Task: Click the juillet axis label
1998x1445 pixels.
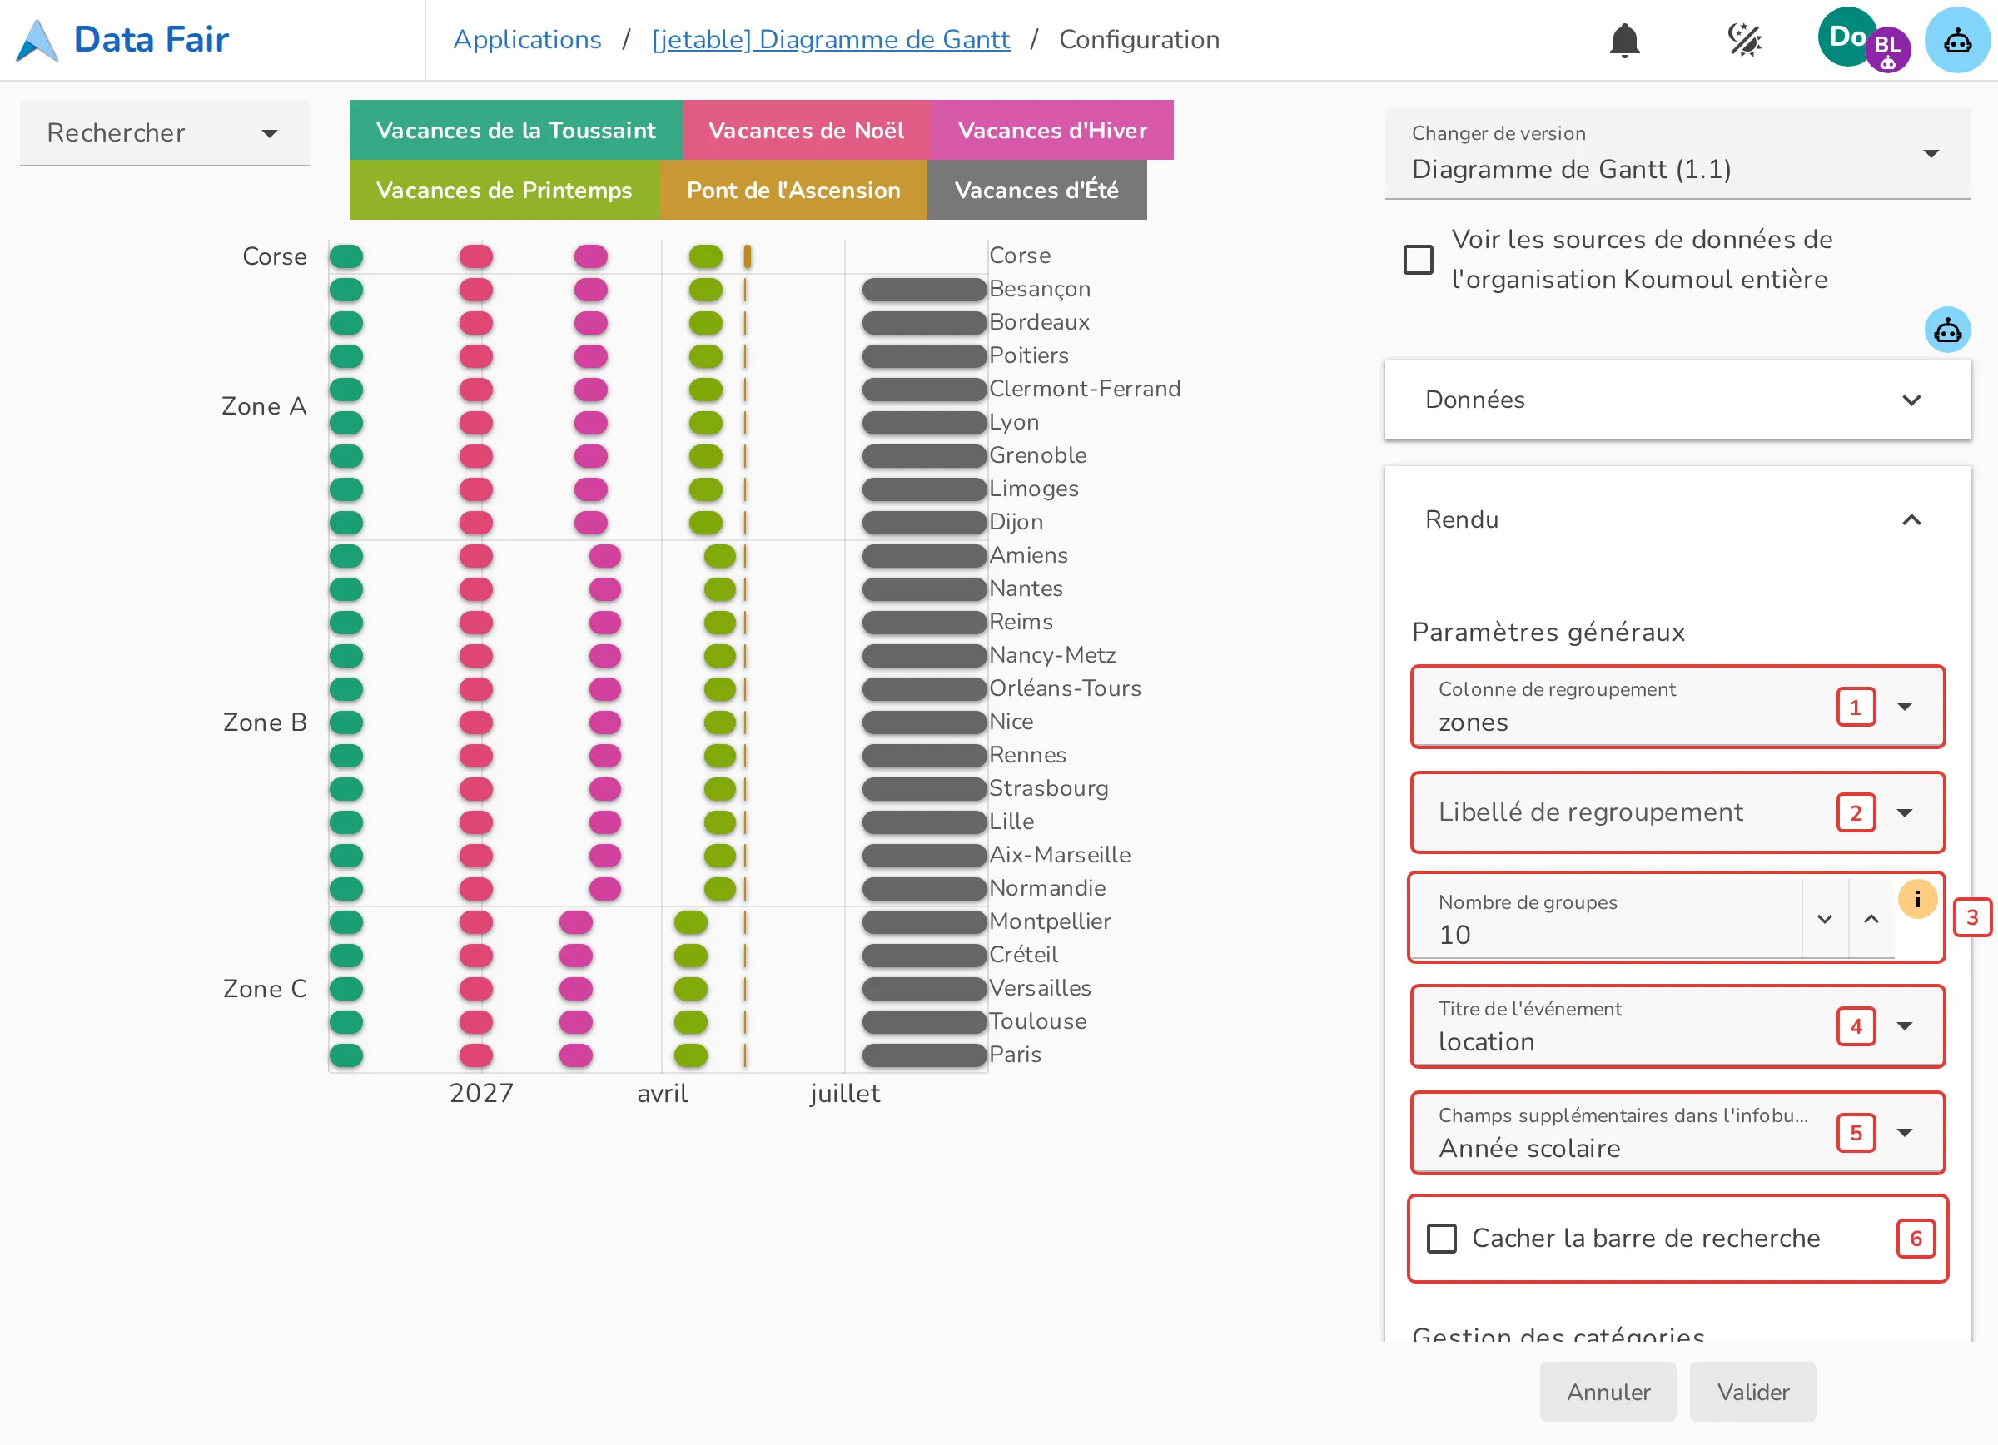Action: 845,1093
